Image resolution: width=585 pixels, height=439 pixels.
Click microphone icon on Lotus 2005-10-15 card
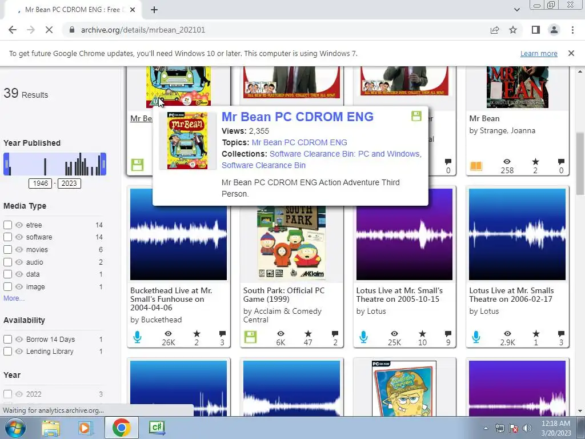(363, 337)
